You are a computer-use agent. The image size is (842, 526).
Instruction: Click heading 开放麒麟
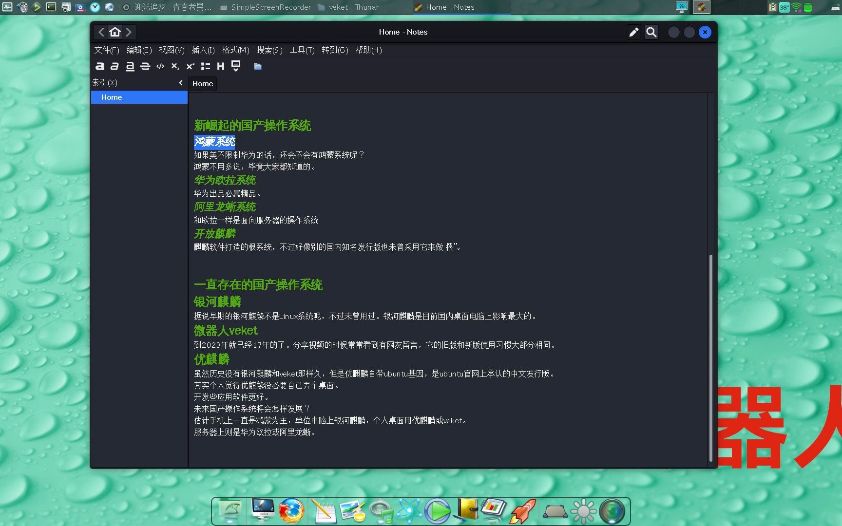coord(214,234)
